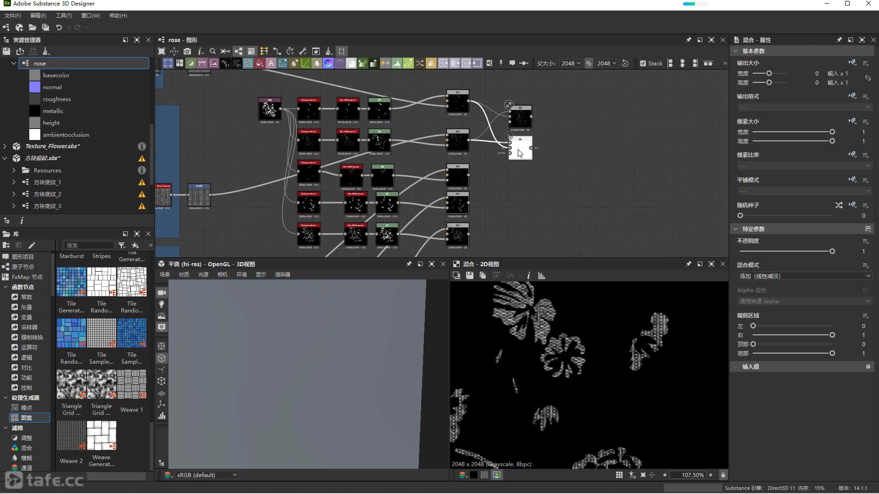Open the sRGB (default) color space dropdown
Viewport: 879px width, 494px height.
(x=206, y=475)
